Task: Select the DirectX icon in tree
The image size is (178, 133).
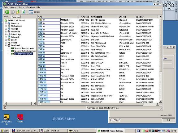Action: click(9, 40)
